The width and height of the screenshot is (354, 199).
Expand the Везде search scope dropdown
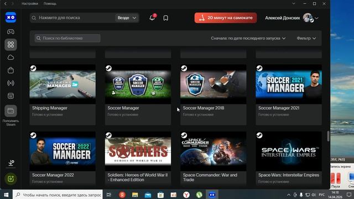pos(127,18)
